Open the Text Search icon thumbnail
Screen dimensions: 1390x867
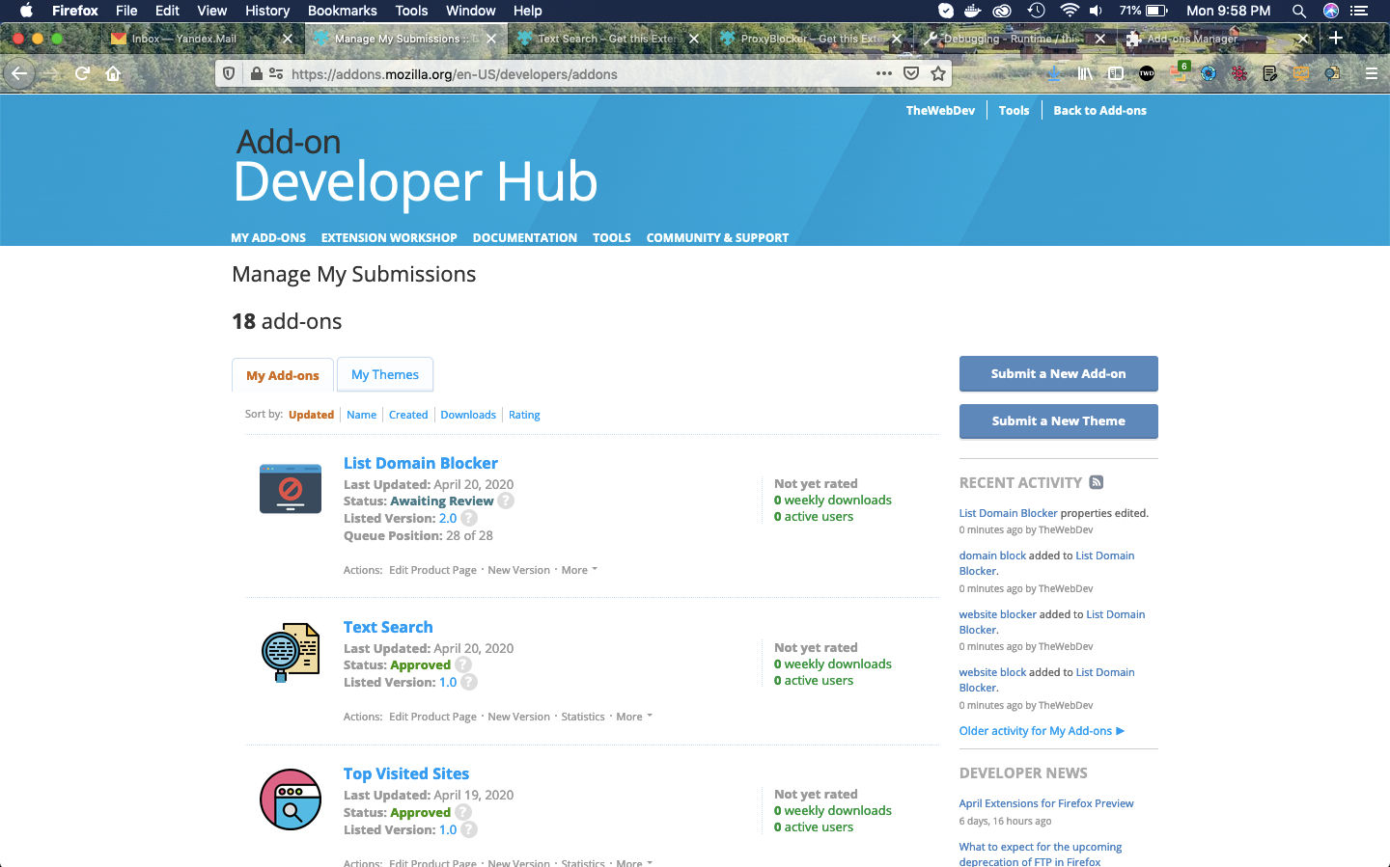pyautogui.click(x=291, y=653)
